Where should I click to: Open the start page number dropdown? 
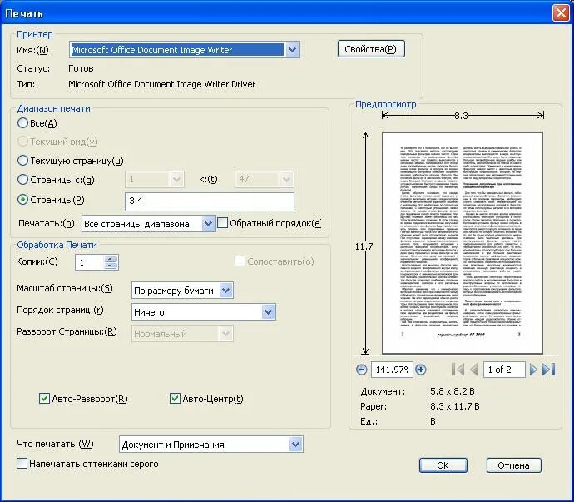pyautogui.click(x=176, y=179)
